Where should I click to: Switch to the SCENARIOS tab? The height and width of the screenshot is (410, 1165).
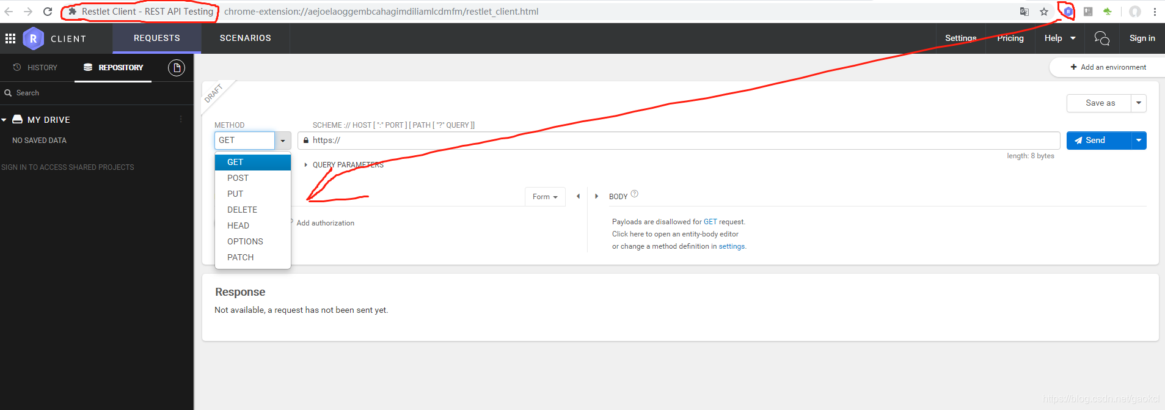pos(246,38)
